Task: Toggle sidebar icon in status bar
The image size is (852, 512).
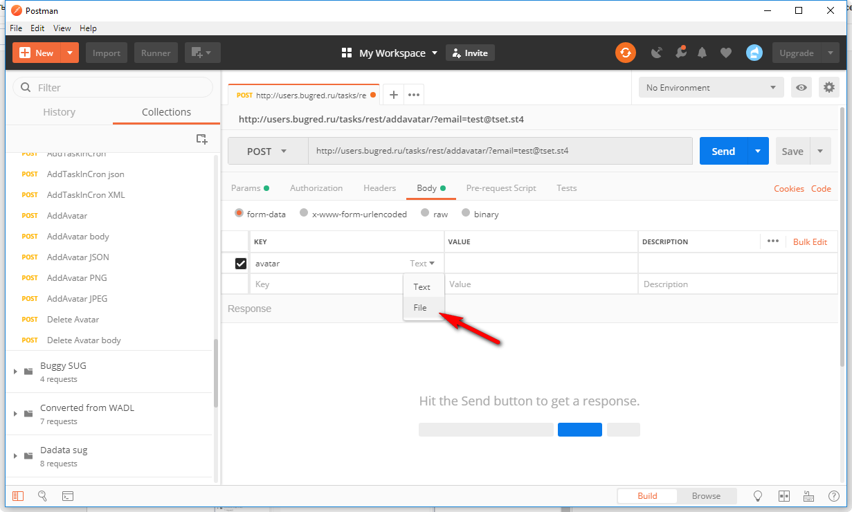Action: [x=18, y=496]
